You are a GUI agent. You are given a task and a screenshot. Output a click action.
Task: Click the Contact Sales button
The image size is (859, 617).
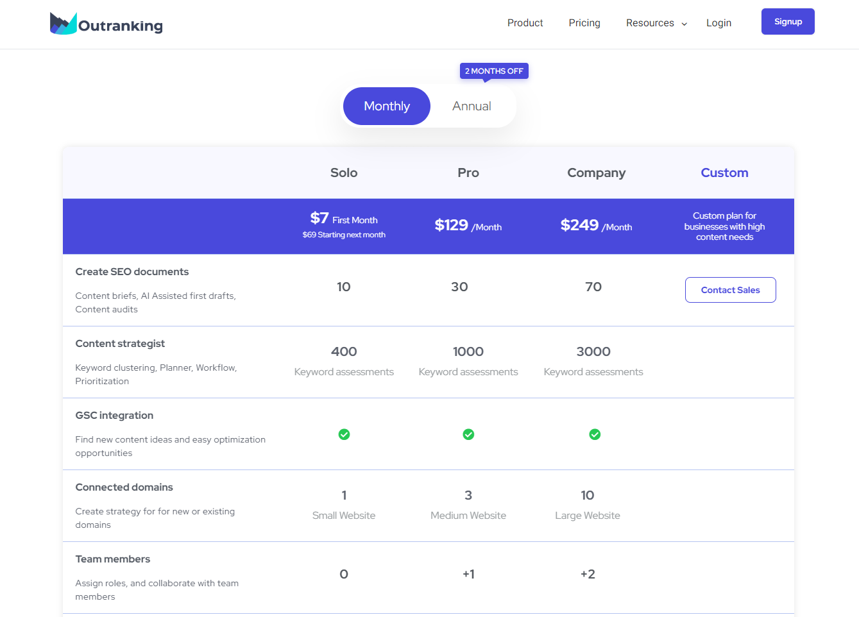[x=731, y=290]
